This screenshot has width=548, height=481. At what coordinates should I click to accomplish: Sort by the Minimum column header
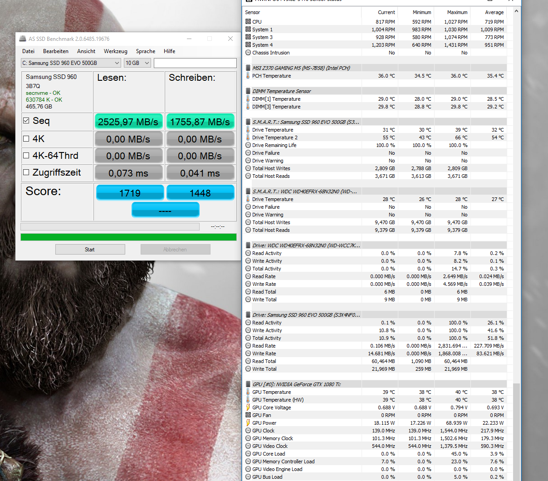[416, 12]
